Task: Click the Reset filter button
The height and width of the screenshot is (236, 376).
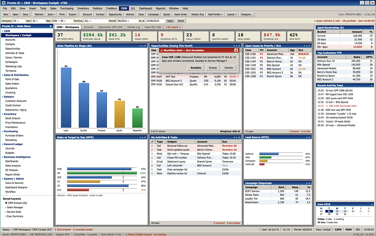Action: pos(181,21)
